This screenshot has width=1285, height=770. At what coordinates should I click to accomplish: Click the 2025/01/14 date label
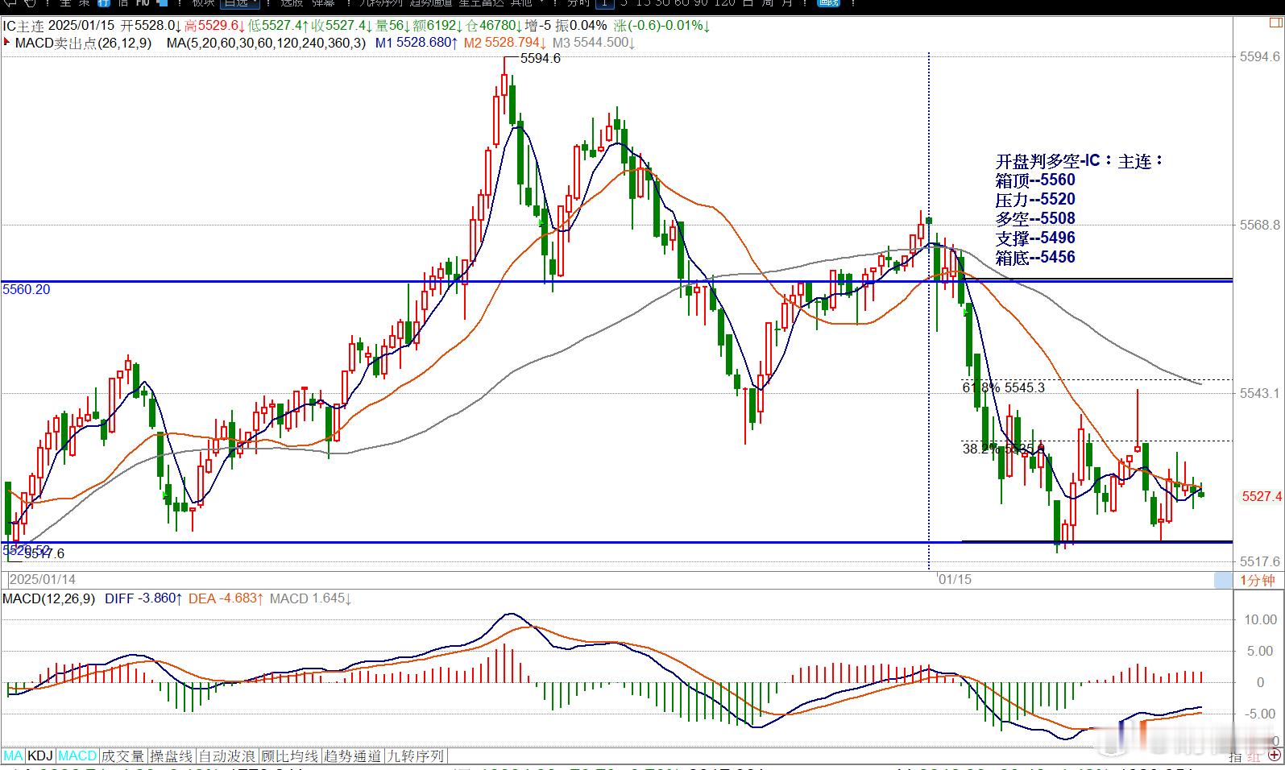coord(42,579)
